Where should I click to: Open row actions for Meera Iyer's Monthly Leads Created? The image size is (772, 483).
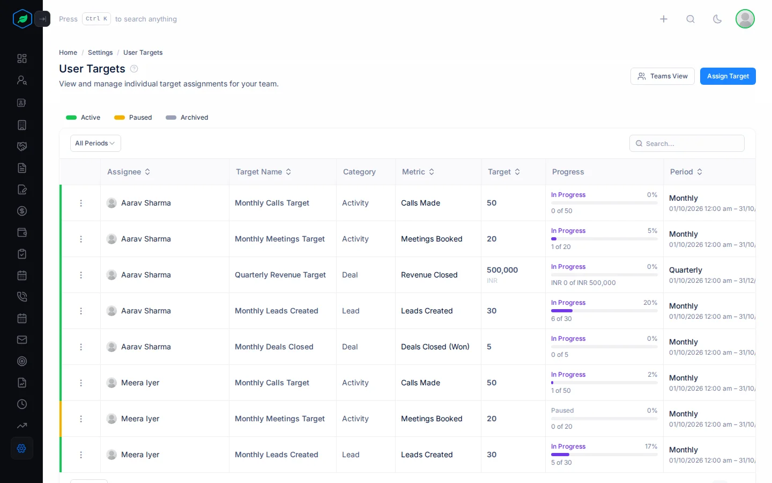point(81,455)
